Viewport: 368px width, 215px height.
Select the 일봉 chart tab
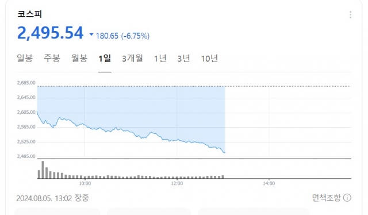25,58
